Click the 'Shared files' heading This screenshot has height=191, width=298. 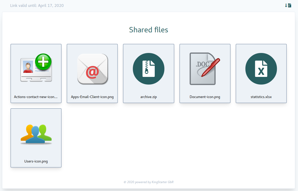(x=149, y=30)
